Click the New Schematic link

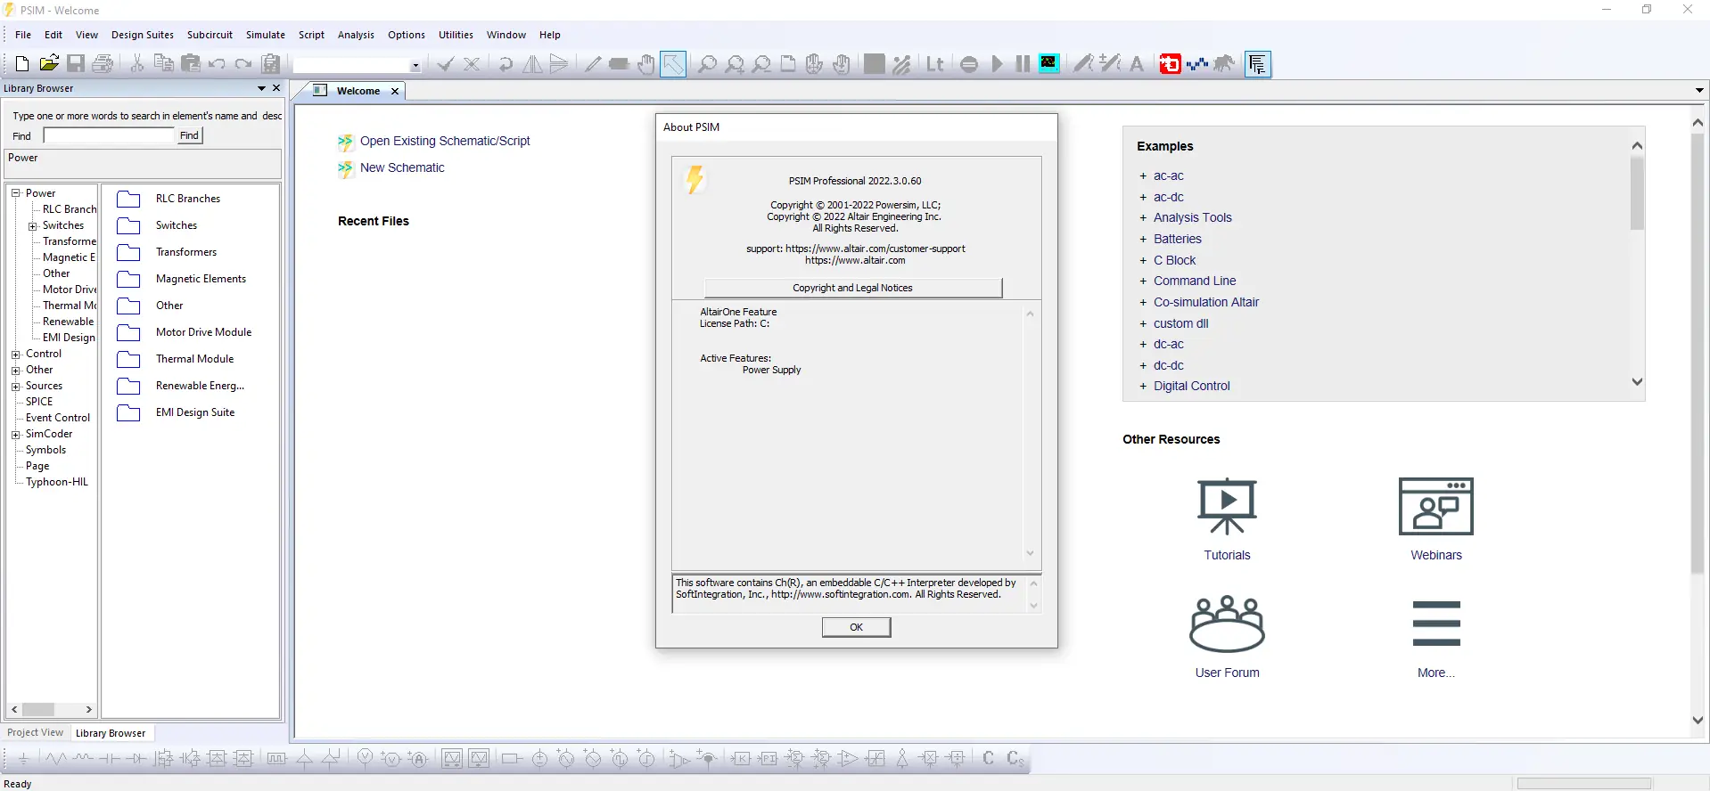tap(402, 167)
